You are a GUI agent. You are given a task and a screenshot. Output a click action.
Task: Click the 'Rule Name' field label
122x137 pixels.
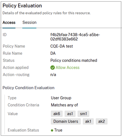point(12,53)
